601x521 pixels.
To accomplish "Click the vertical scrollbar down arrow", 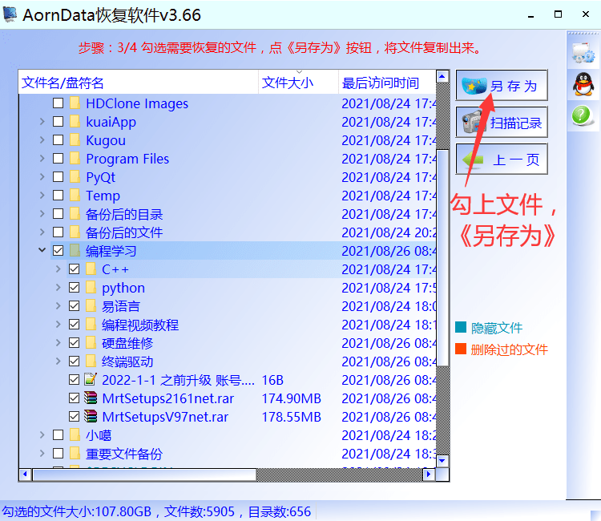I will [x=442, y=460].
